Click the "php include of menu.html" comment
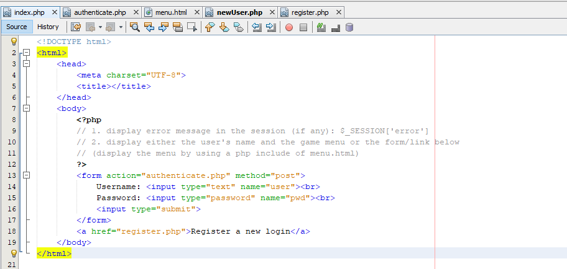This screenshot has width=567, height=269. coord(218,154)
